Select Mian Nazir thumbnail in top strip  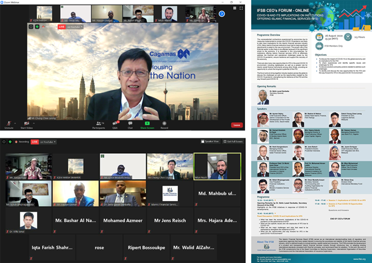click(x=169, y=14)
